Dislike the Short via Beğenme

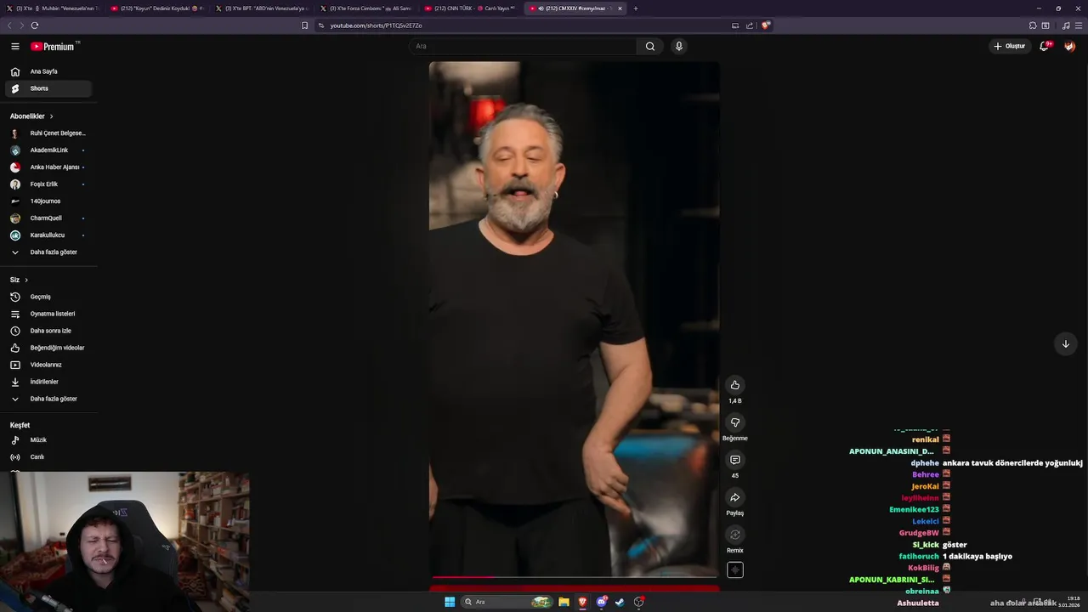pos(735,422)
